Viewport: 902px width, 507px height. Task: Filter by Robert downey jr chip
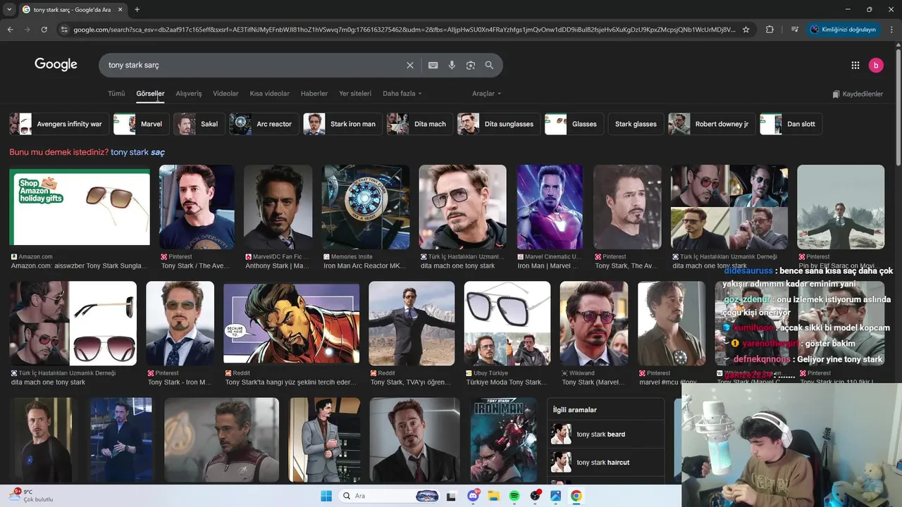tap(712, 124)
